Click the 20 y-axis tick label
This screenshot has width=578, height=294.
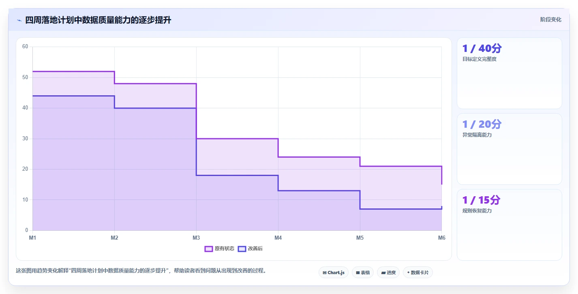pos(25,169)
